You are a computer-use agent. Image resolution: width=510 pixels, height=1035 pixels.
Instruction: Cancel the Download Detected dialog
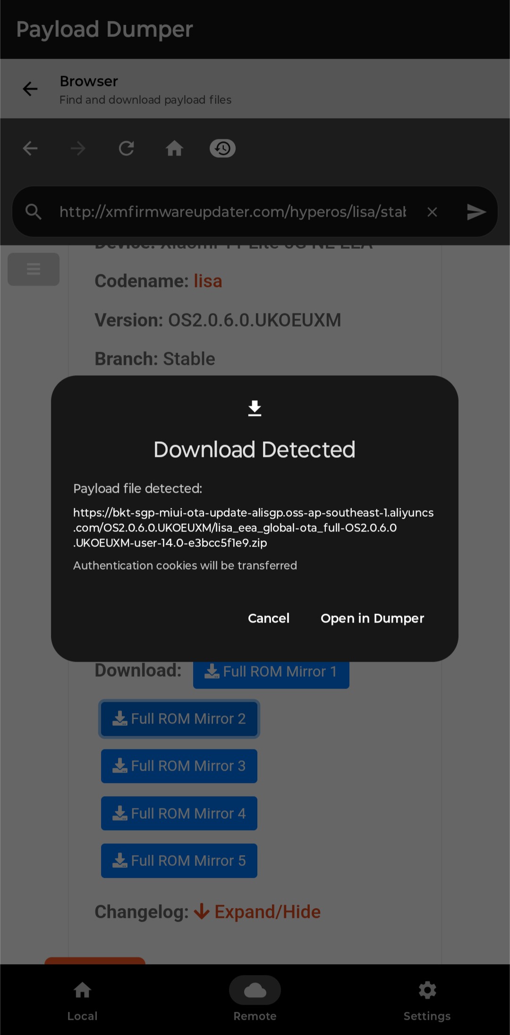pyautogui.click(x=269, y=618)
